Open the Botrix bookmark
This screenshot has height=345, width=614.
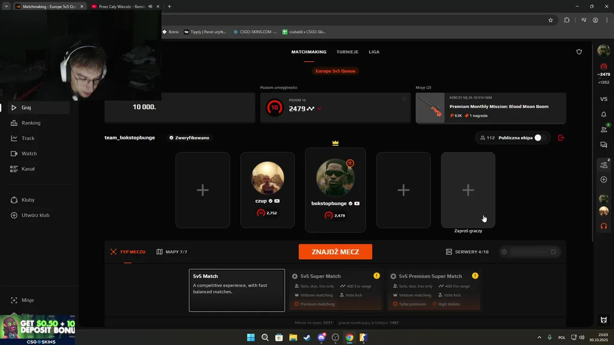click(x=170, y=32)
